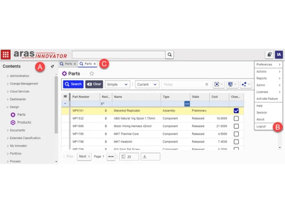The height and width of the screenshot is (213, 285).
Task: Expand the Portfolio node
Action: tap(8, 153)
